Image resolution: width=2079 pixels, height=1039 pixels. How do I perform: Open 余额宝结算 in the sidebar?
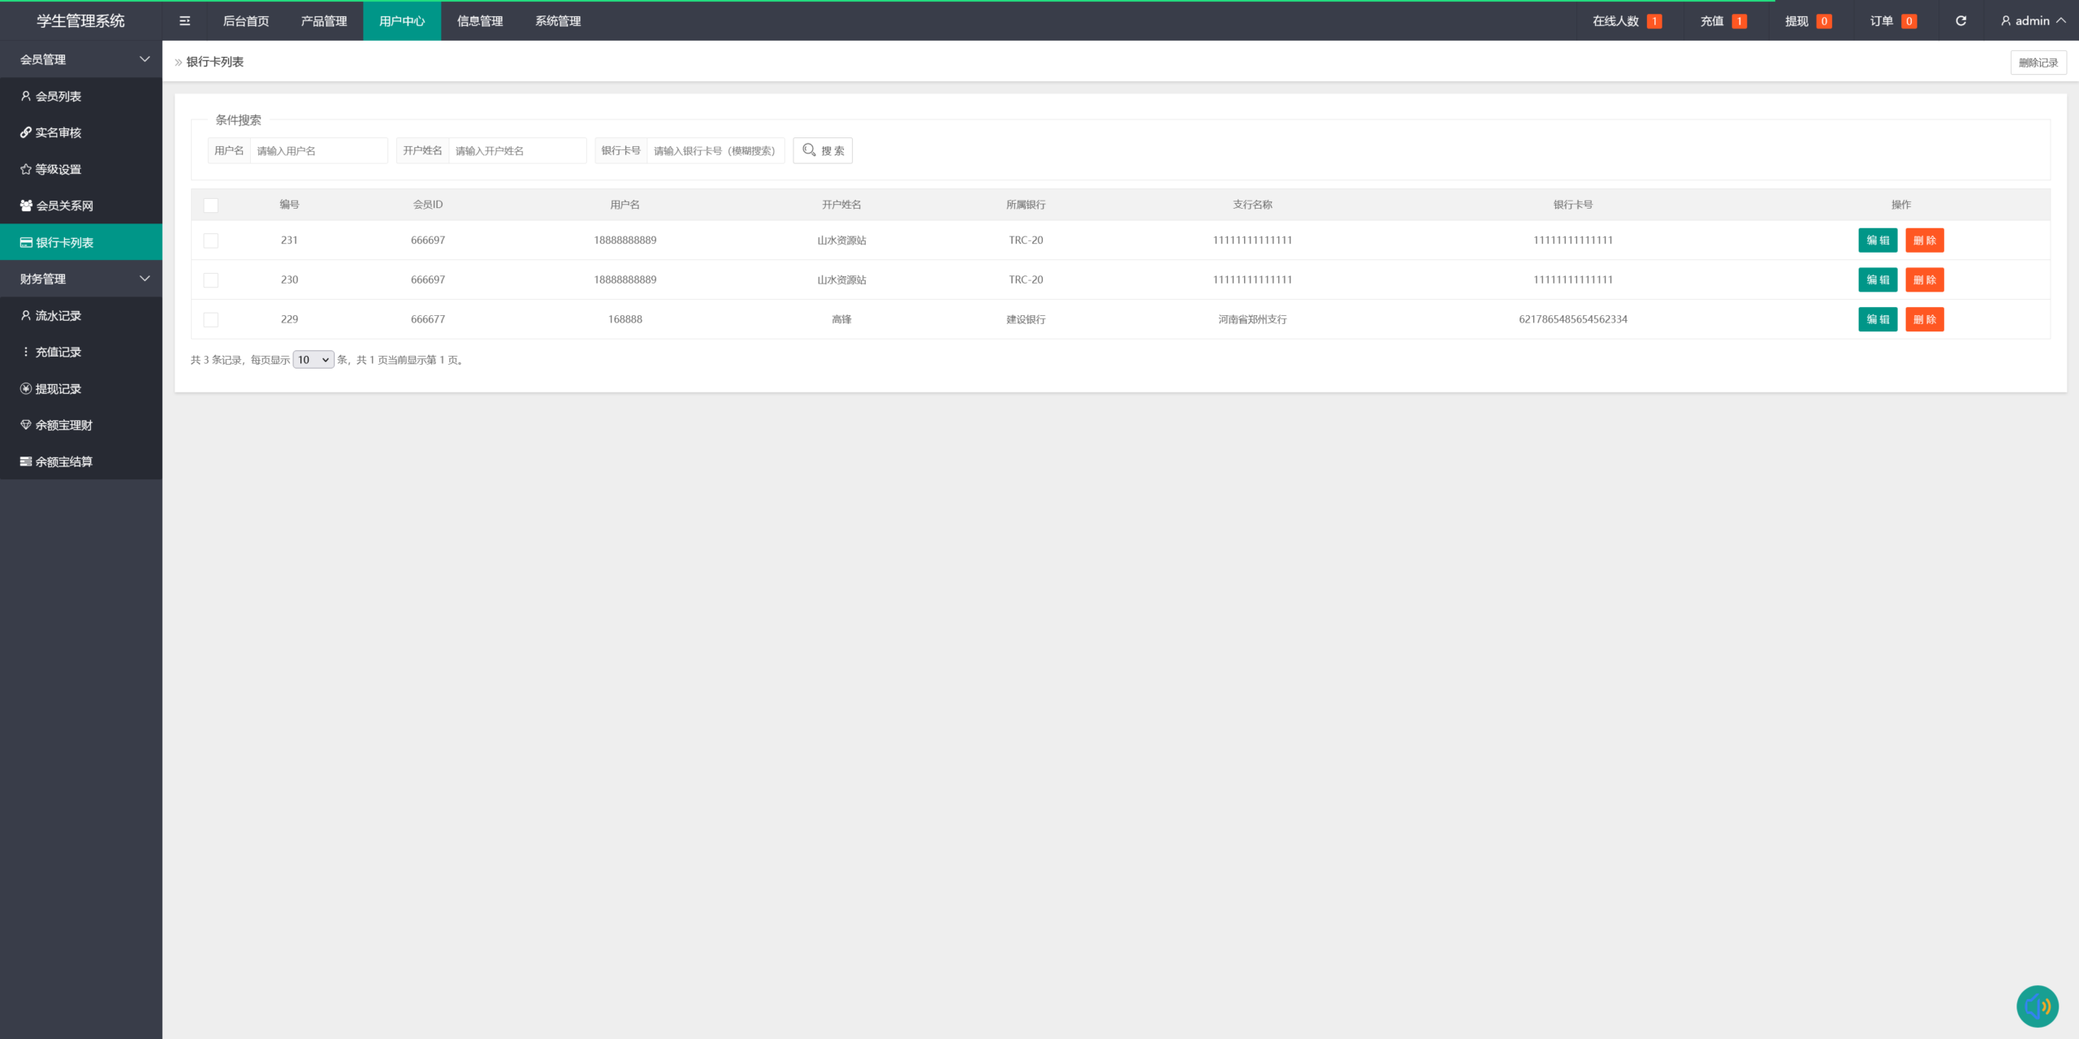coord(81,461)
